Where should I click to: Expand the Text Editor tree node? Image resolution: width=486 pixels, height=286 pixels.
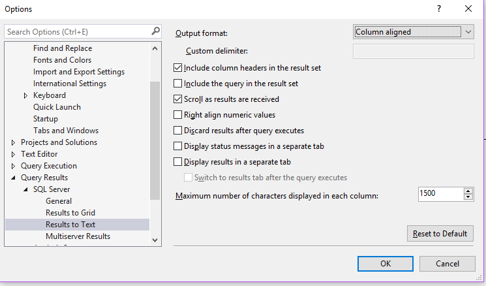coord(14,154)
